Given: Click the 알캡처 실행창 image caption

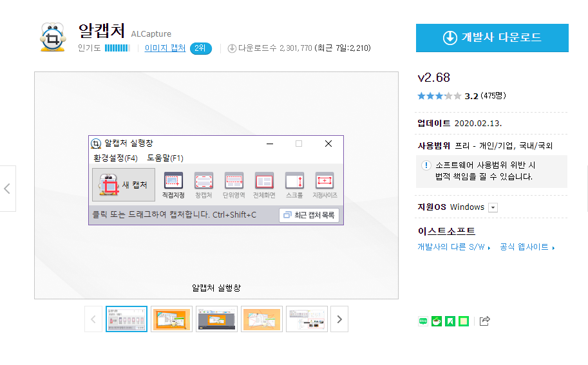Looking at the screenshot, I should point(216,288).
